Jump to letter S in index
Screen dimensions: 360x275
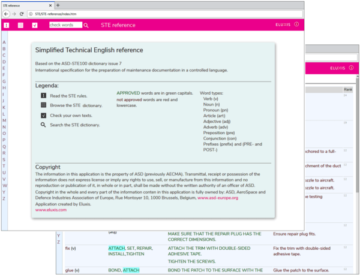4,159
